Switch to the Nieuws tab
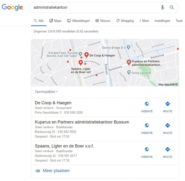This screenshot has width=185, height=181. [x=103, y=21]
